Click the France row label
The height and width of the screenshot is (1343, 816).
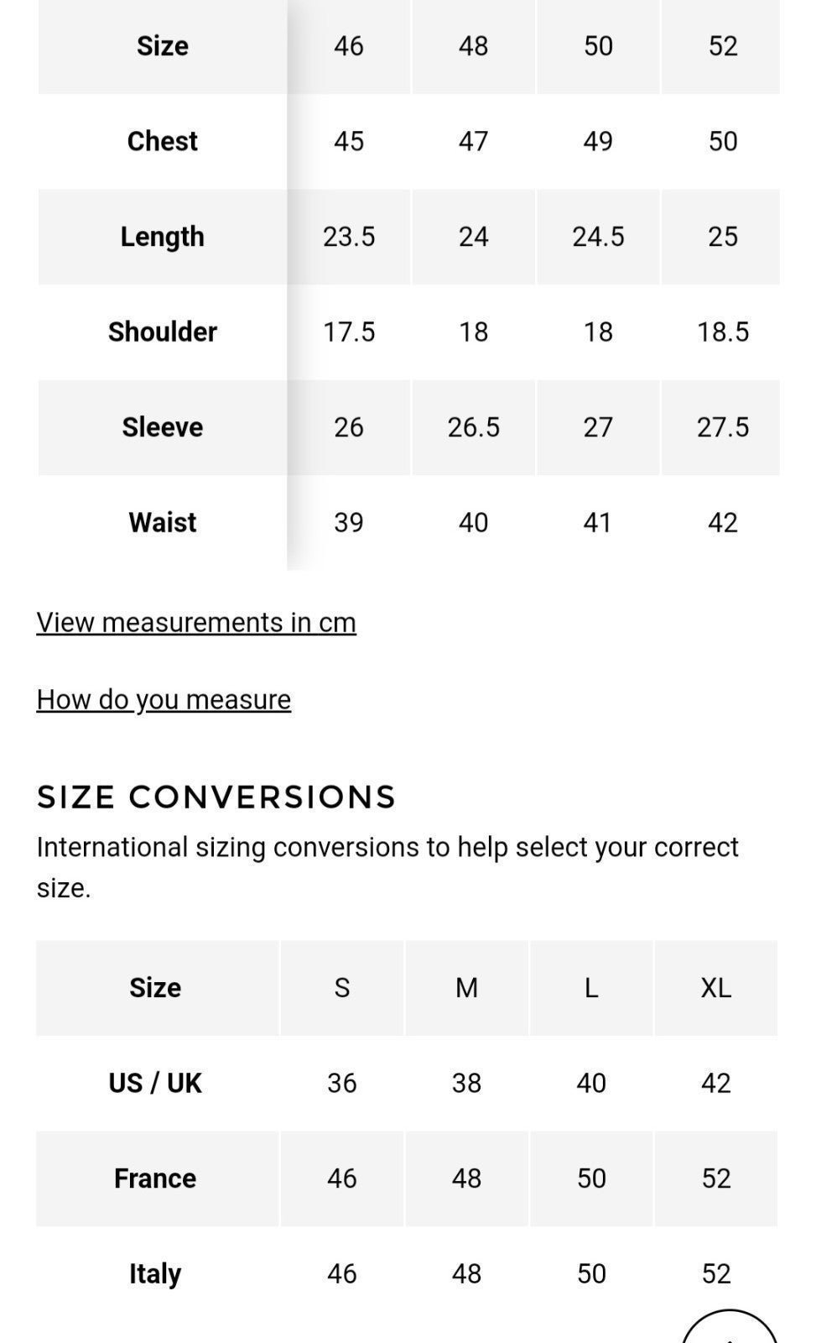[155, 1178]
